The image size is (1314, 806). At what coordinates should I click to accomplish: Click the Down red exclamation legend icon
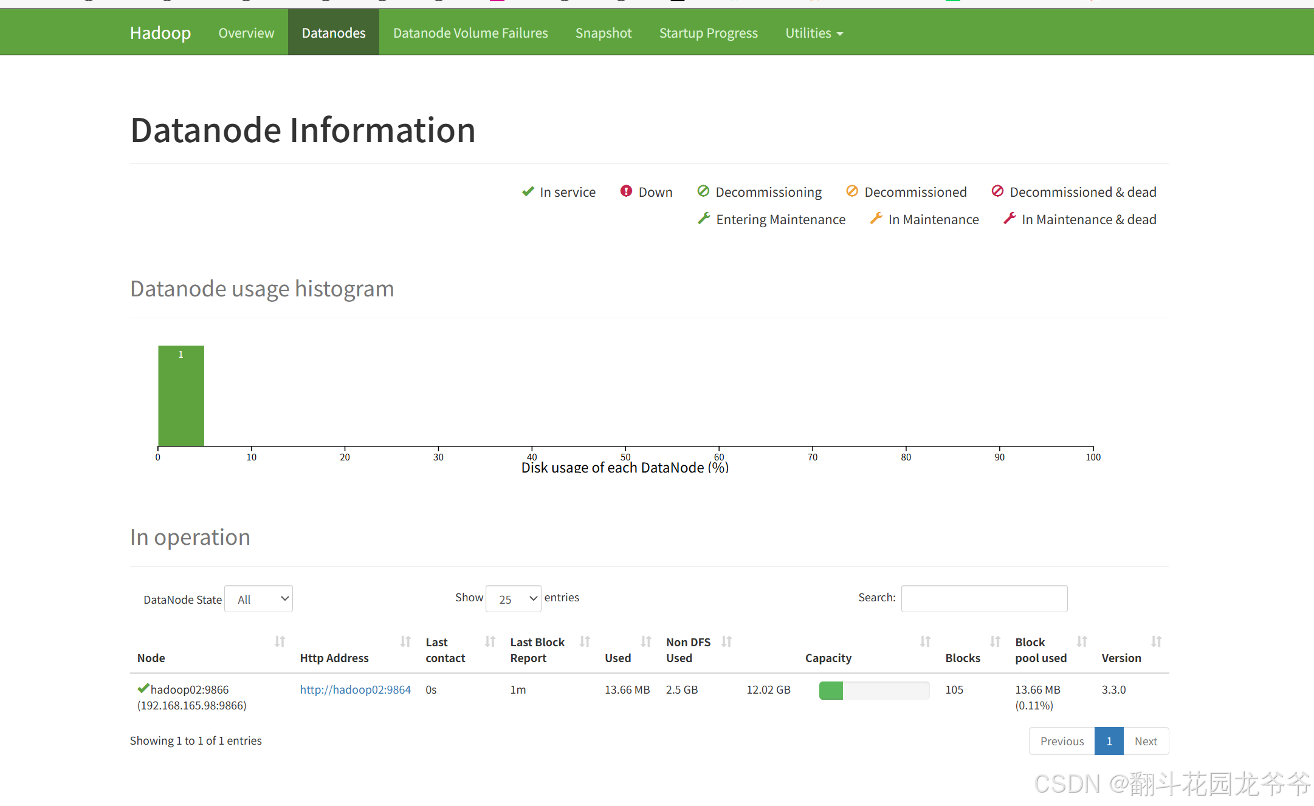(x=626, y=191)
